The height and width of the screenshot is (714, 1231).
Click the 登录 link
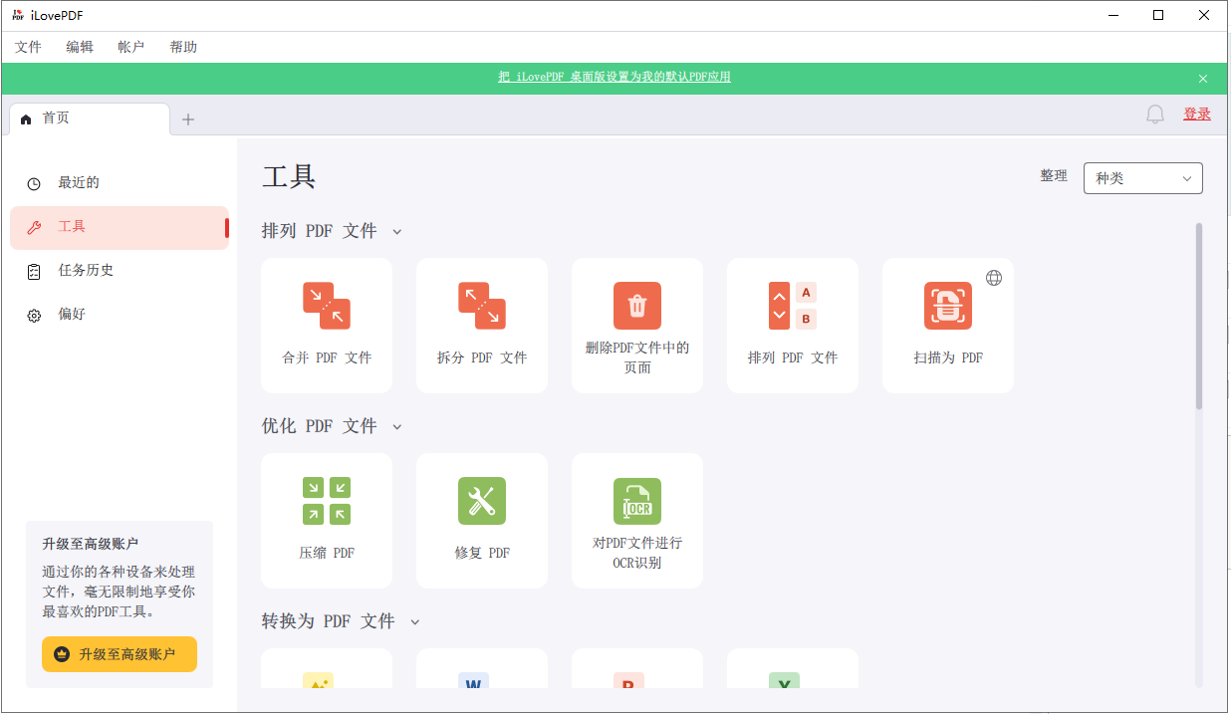(x=1197, y=115)
